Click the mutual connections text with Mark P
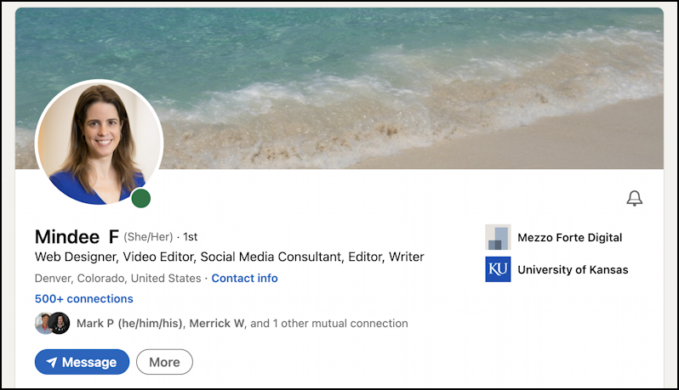 point(242,324)
